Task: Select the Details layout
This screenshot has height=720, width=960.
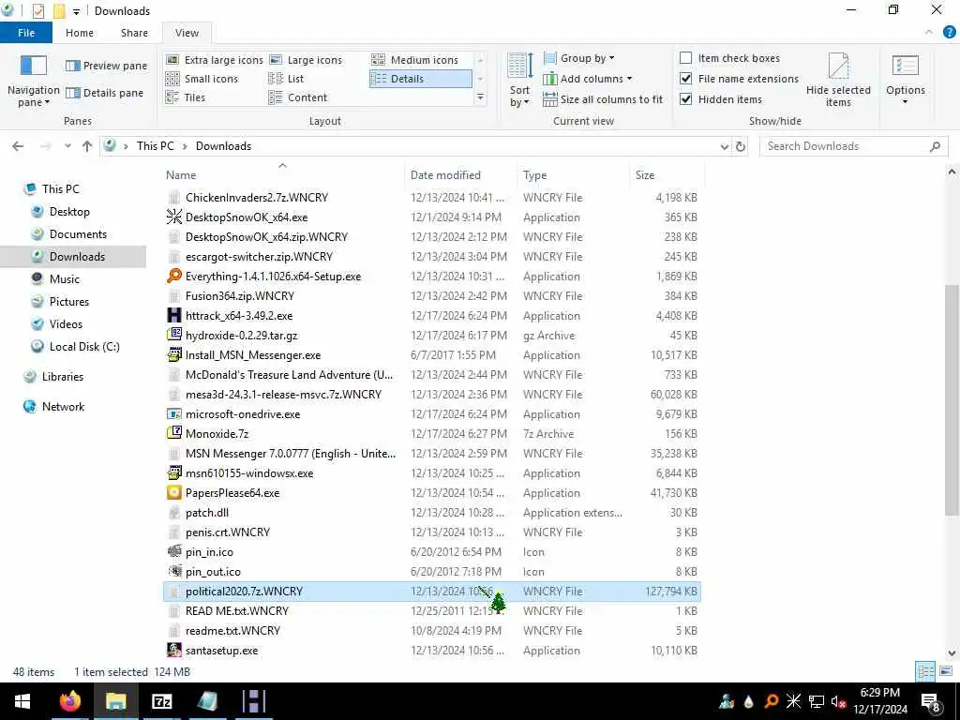Action: (x=421, y=79)
